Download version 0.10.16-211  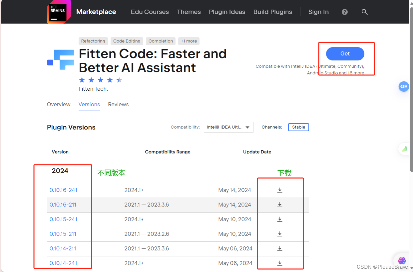[280, 205]
